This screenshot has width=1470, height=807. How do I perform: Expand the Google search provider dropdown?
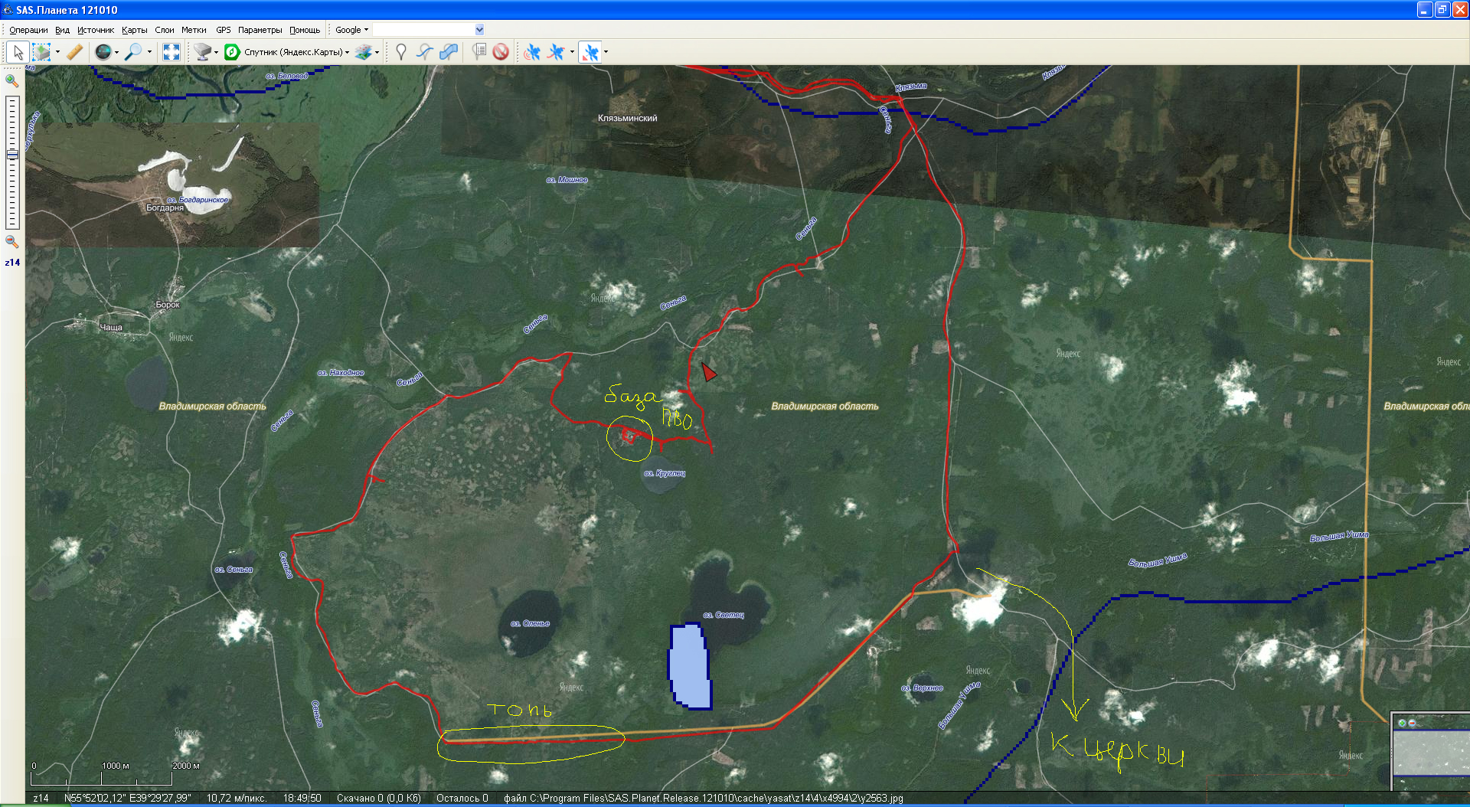(351, 30)
